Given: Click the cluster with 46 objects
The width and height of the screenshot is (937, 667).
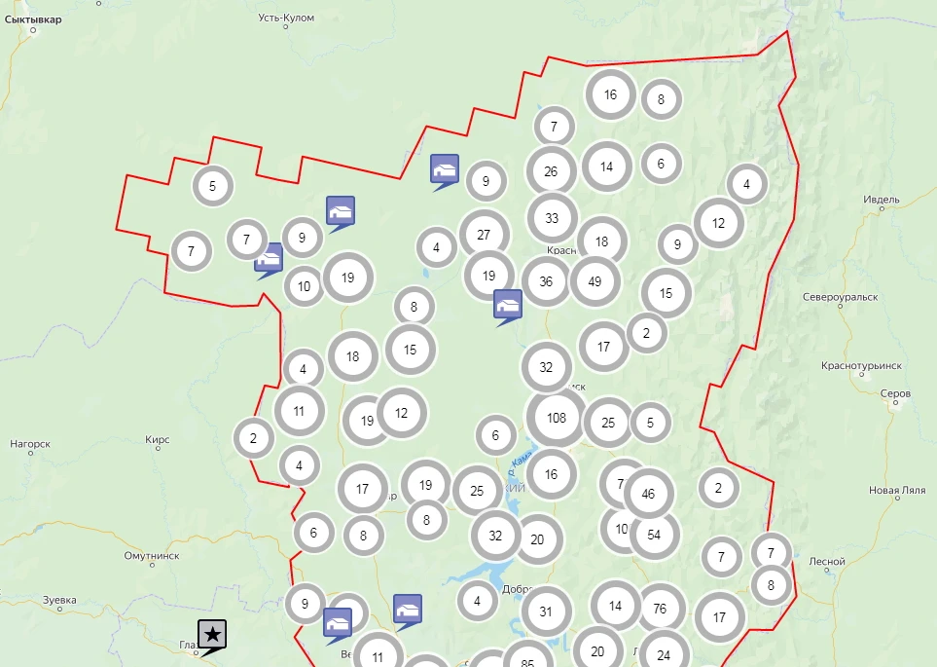Looking at the screenshot, I should click(649, 494).
